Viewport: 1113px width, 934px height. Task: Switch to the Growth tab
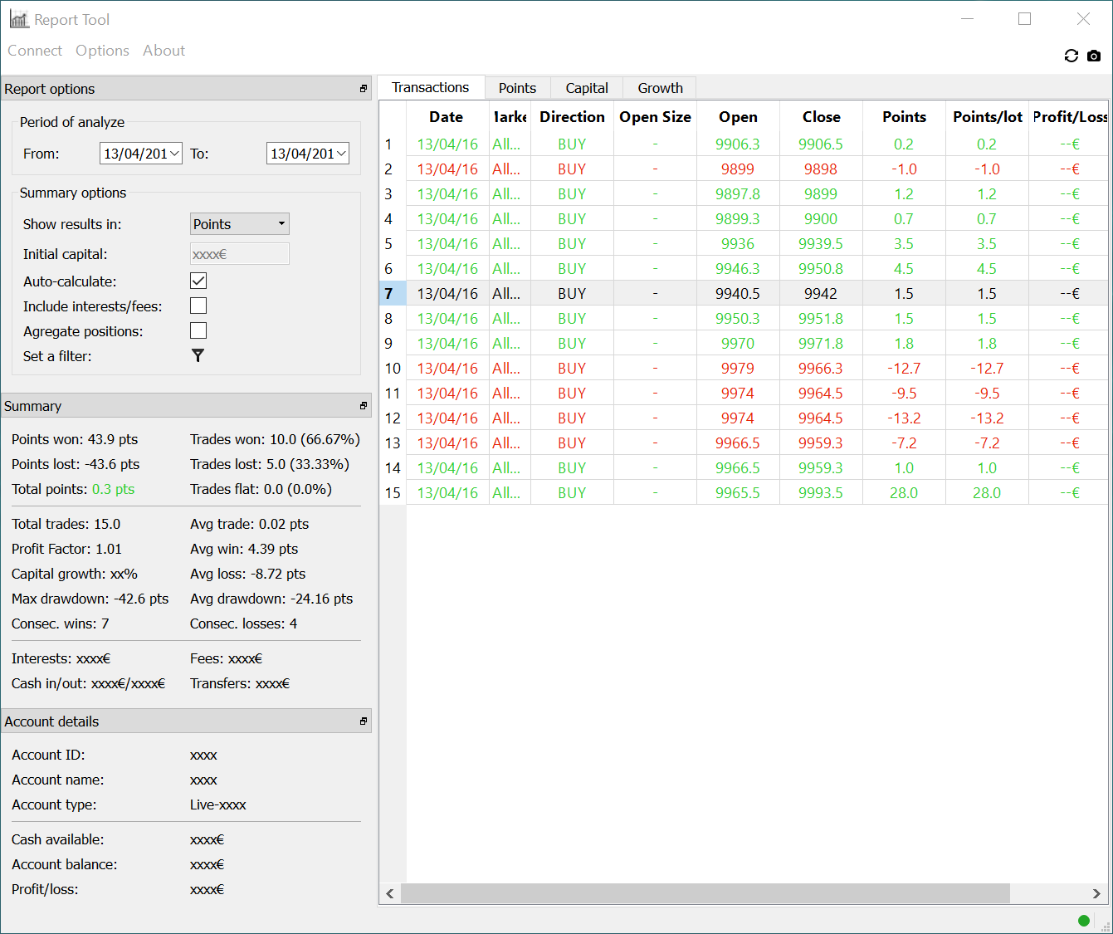tap(660, 88)
